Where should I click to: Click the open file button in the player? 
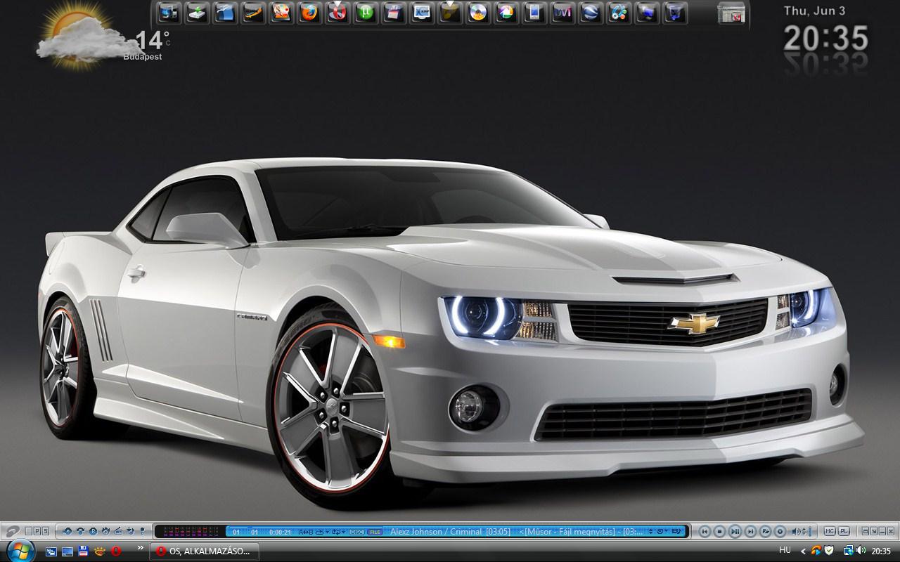click(x=766, y=532)
